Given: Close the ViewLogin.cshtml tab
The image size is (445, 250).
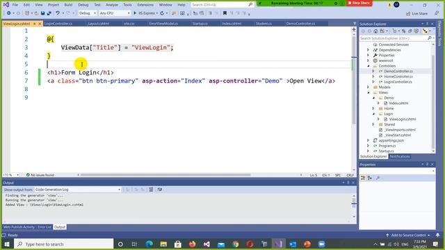Looking at the screenshot, I should click(40, 24).
